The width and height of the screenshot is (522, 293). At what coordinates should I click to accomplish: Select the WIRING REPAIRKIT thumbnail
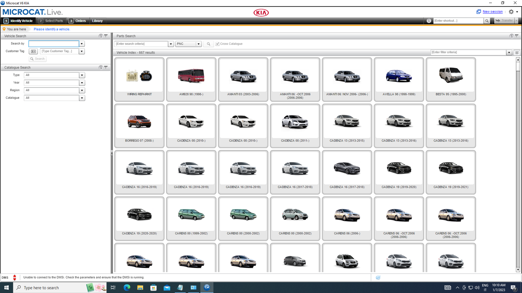pos(139,79)
